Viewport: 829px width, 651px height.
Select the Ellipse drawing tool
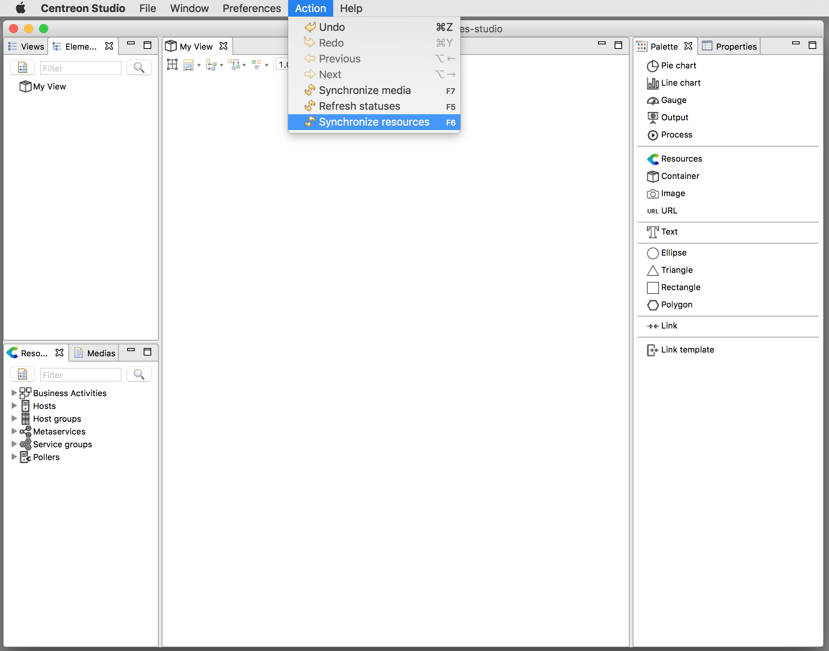[673, 253]
